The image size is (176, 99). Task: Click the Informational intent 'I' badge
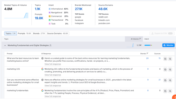50,9
